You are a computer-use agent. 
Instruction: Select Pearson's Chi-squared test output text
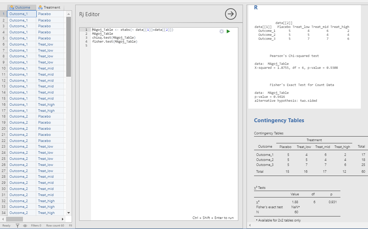(x=294, y=56)
